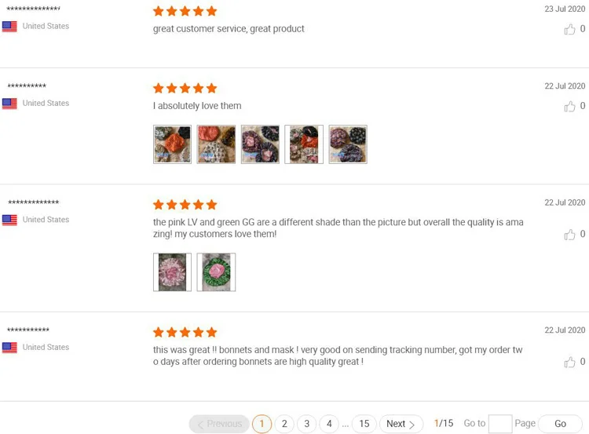This screenshot has height=434, width=589.
Task: Go to page 2 of reviews
Action: tap(284, 424)
